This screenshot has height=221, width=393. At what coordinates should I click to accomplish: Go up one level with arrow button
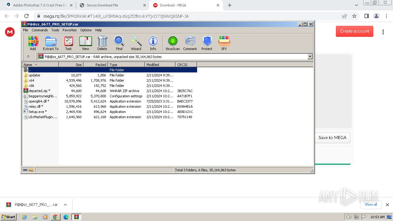coord(28,56)
